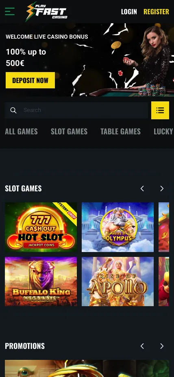The height and width of the screenshot is (377, 174).
Task: Open the Table Games tab
Action: coord(120,132)
